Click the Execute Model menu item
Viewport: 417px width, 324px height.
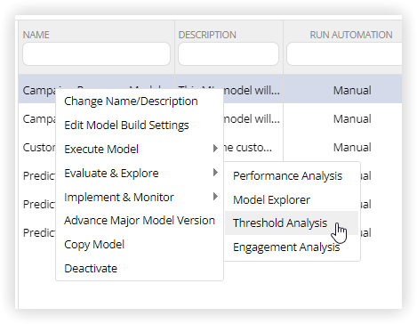tap(101, 150)
